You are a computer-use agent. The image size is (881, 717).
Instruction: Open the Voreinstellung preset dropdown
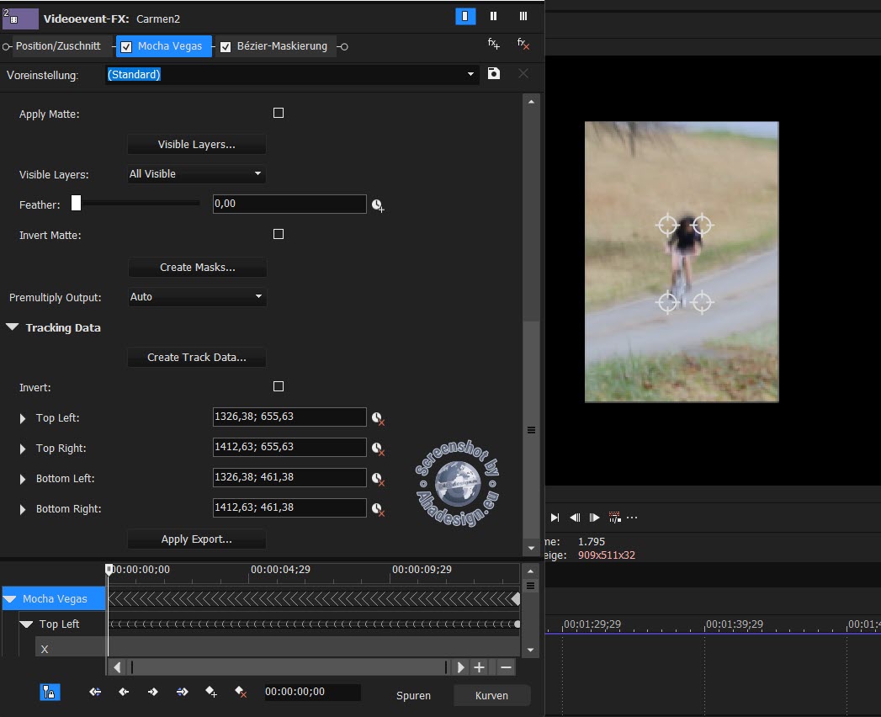click(470, 74)
